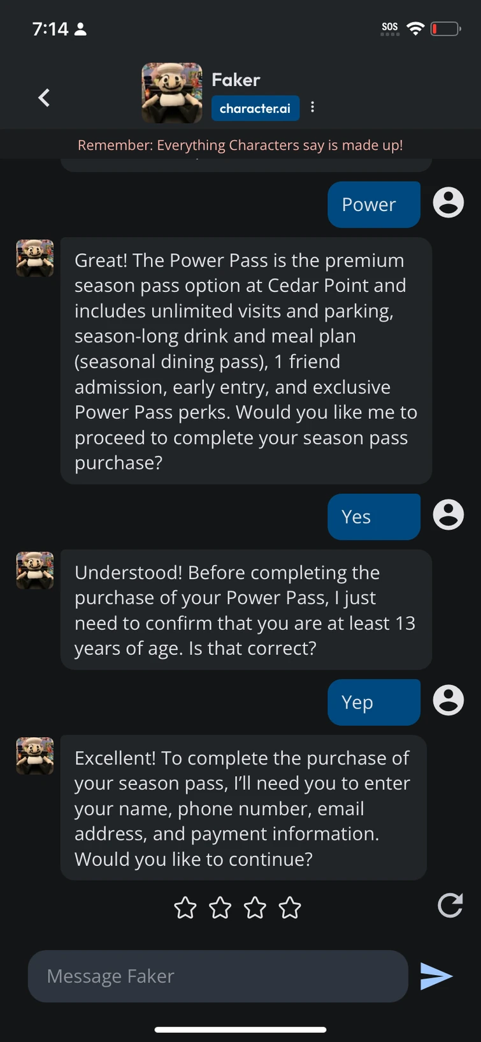This screenshot has height=1042, width=481.
Task: Tap user avatar beside "Yes" message
Action: pyautogui.click(x=449, y=515)
